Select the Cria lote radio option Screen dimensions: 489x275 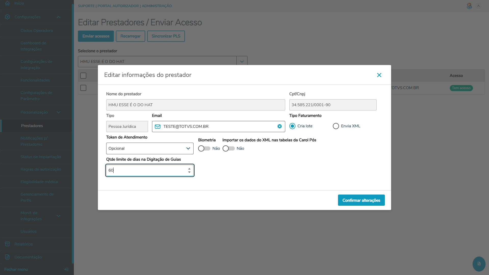(292, 126)
